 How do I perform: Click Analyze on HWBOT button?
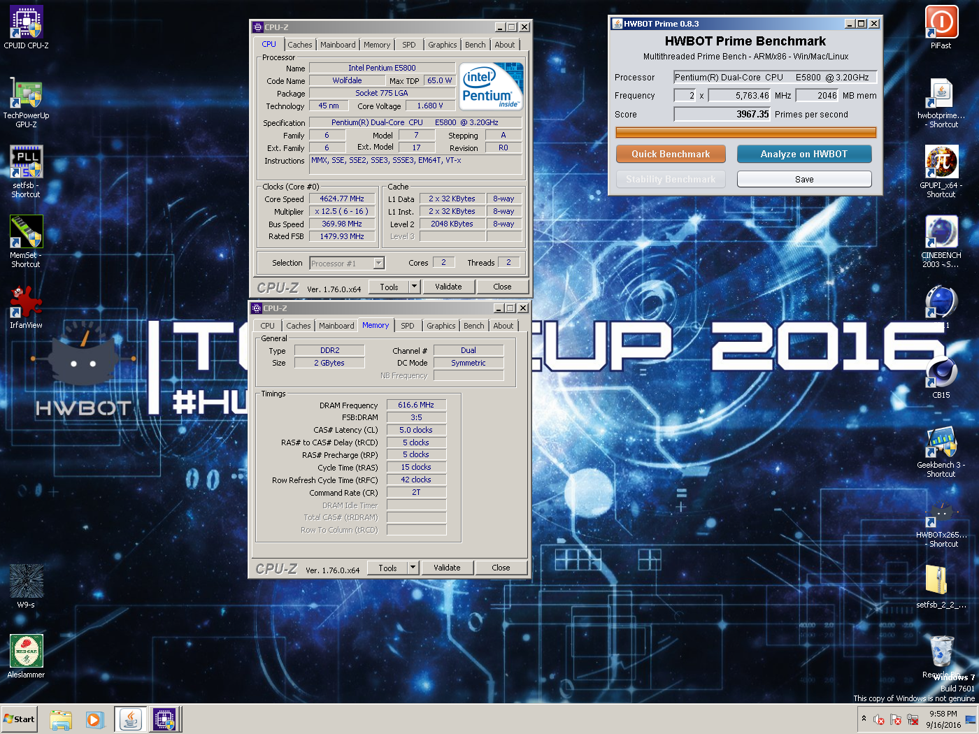[804, 154]
